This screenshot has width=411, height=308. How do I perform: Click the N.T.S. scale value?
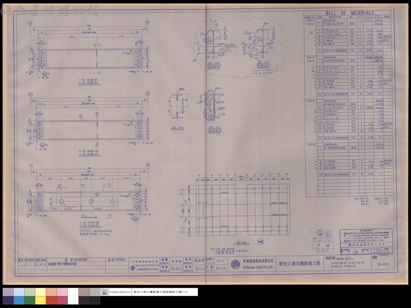221,261
